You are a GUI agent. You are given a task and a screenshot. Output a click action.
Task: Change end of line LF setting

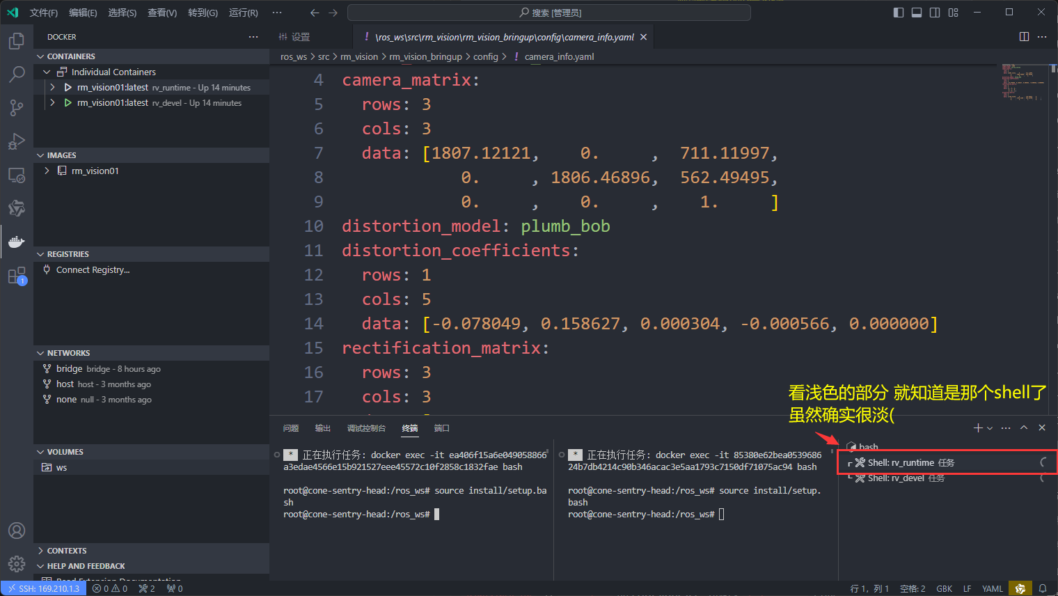(x=968, y=588)
